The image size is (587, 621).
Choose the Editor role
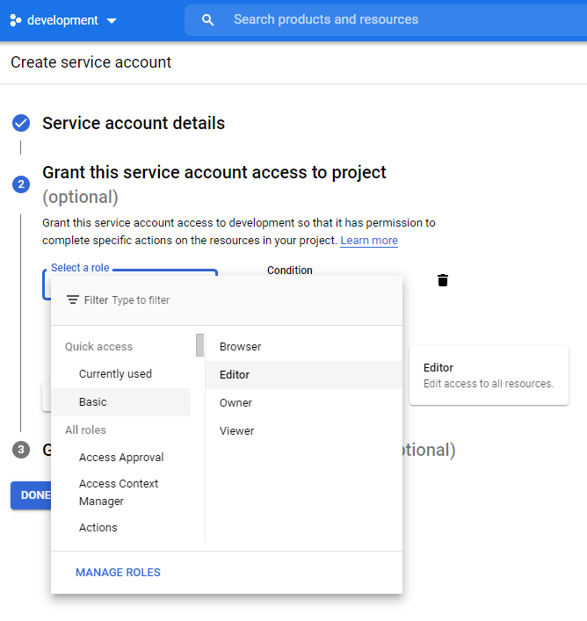point(304,375)
